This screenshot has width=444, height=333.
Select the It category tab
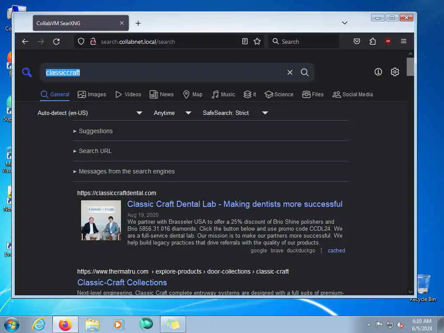pyautogui.click(x=250, y=95)
